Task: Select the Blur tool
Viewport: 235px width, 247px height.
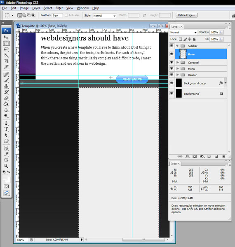Action: click(x=6, y=110)
